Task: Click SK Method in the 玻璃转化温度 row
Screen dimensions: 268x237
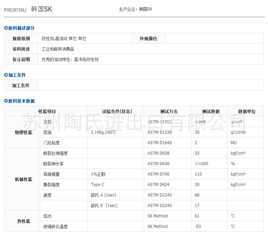Action: [x=158, y=227]
